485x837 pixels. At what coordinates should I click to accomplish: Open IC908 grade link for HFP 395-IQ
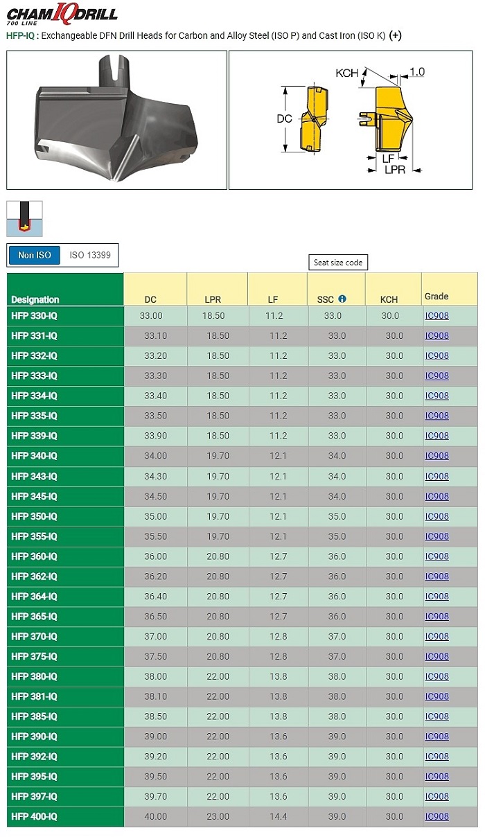pos(437,777)
